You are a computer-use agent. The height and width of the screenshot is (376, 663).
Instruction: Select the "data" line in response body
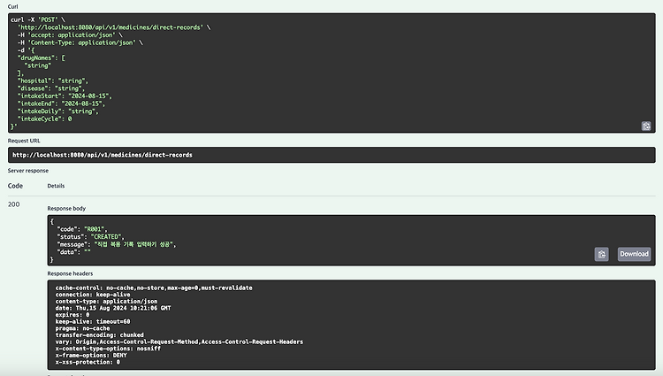[73, 252]
